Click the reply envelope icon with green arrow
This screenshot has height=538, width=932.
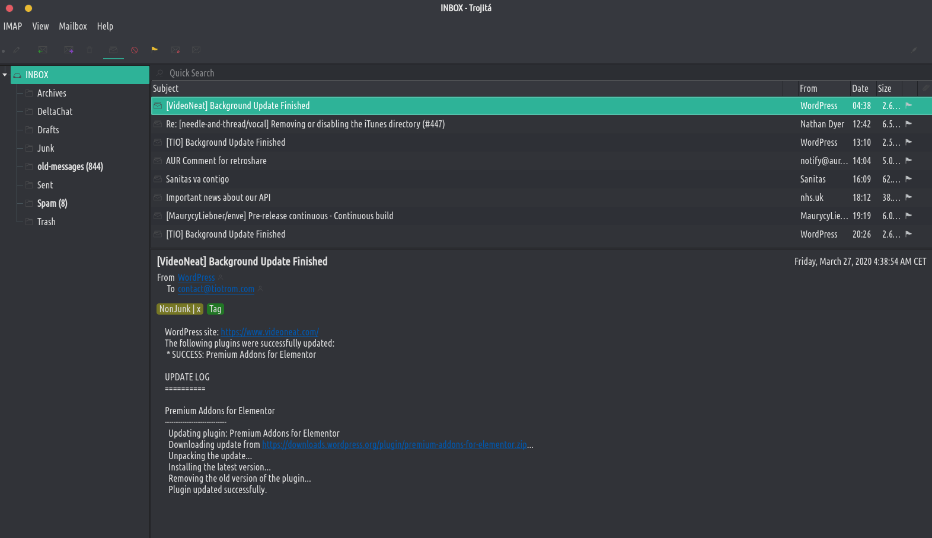[x=43, y=50]
